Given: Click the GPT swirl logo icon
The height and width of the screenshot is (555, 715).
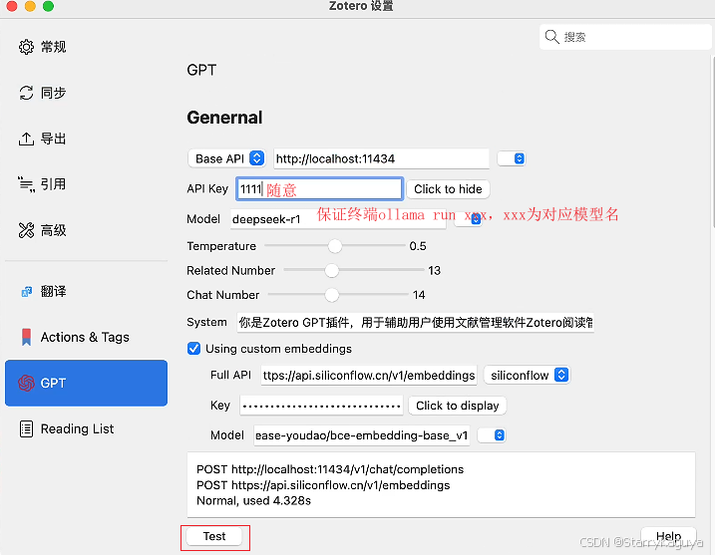Looking at the screenshot, I should pyautogui.click(x=26, y=383).
